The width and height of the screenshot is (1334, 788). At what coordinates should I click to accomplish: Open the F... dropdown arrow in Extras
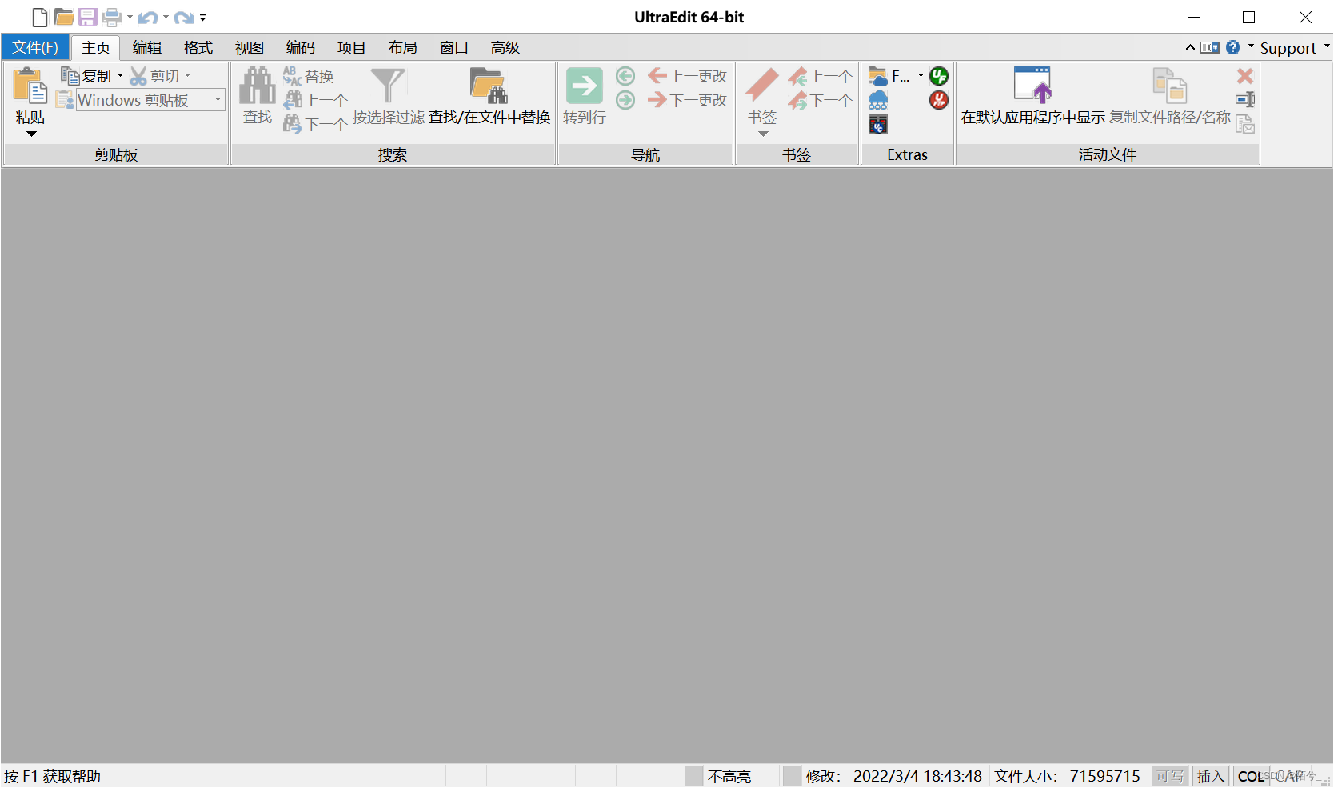[x=921, y=76]
